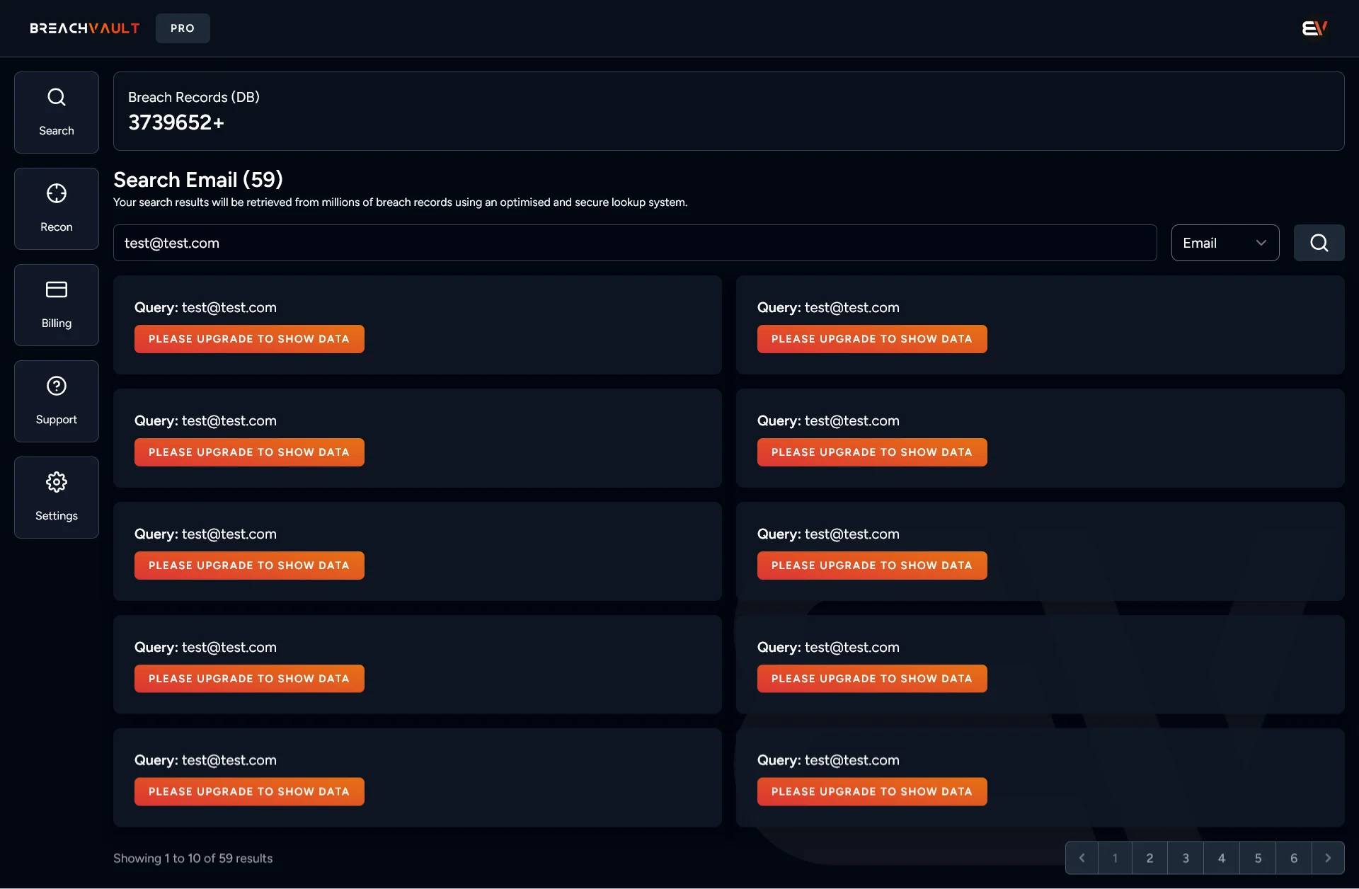Open the Support panel
The width and height of the screenshot is (1359, 889).
coord(56,401)
